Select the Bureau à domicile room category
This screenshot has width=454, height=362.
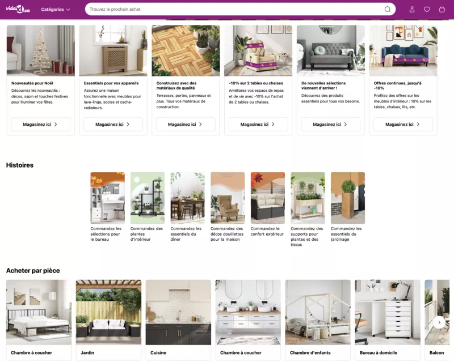[x=388, y=320]
